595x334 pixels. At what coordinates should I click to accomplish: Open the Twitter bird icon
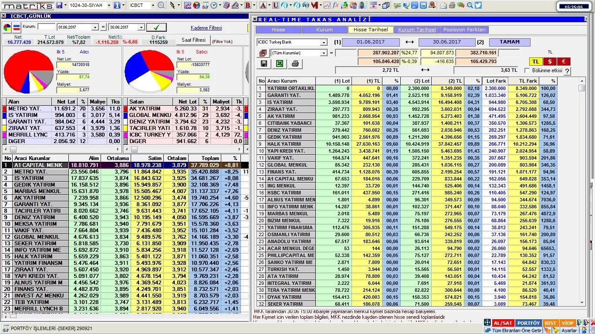tap(478, 5)
